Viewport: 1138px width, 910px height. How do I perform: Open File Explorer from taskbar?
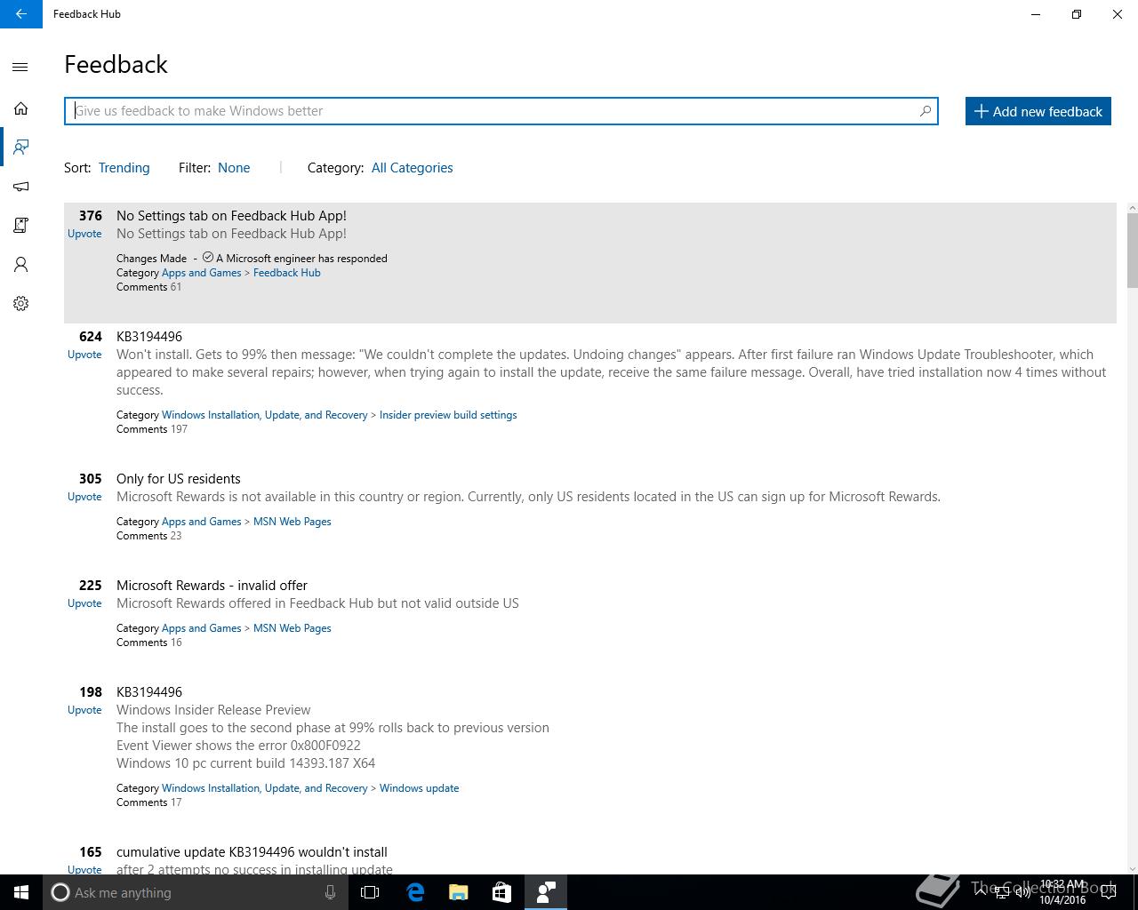[x=459, y=892]
